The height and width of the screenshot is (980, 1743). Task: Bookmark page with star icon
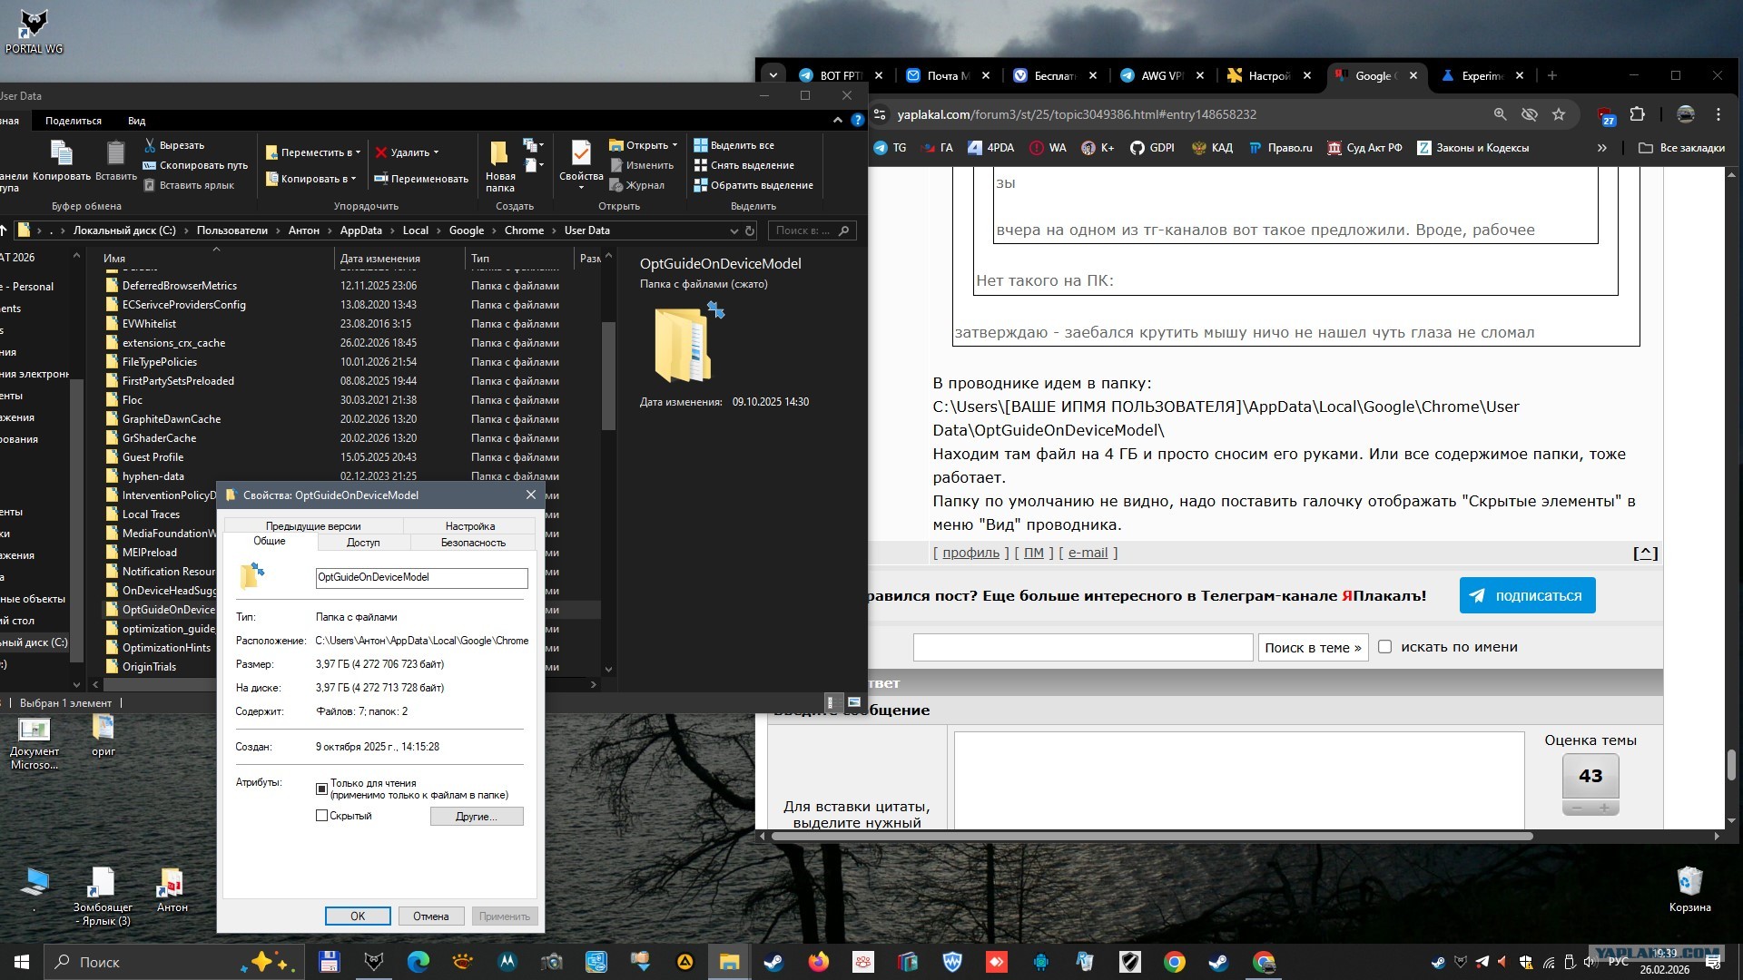point(1559,114)
